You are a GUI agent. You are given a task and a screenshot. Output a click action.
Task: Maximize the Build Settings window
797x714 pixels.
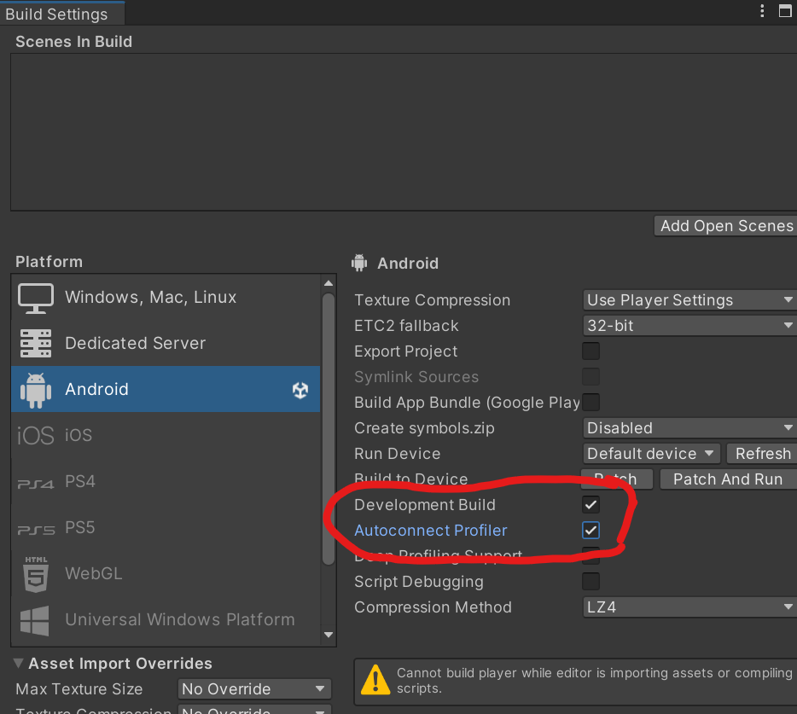tap(785, 11)
